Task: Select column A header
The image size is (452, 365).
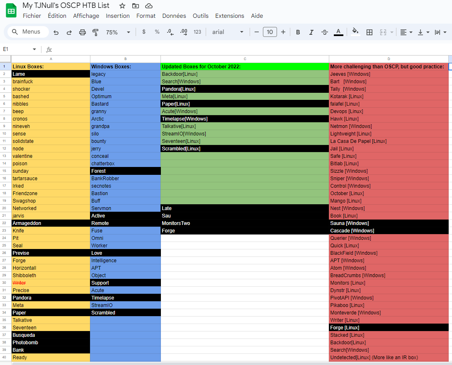Action: pyautogui.click(x=51, y=59)
